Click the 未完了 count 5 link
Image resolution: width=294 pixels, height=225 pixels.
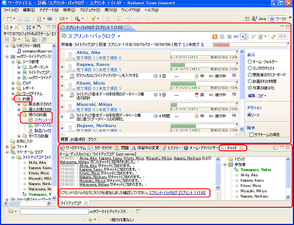point(202,45)
